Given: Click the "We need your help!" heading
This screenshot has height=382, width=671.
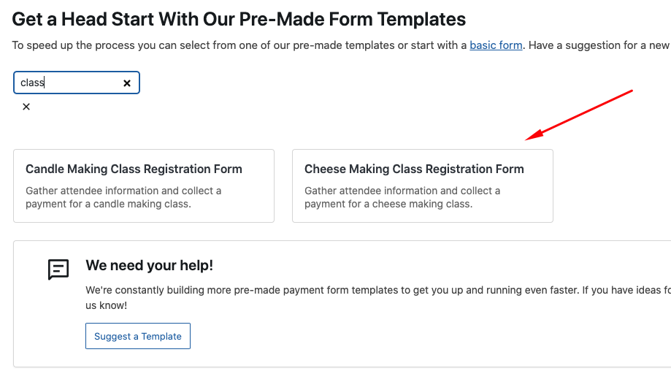Looking at the screenshot, I should pyautogui.click(x=149, y=265).
